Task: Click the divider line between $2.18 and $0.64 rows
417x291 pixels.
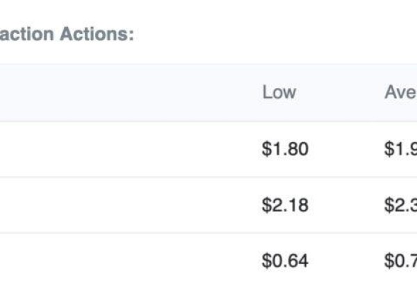Action: tap(208, 233)
